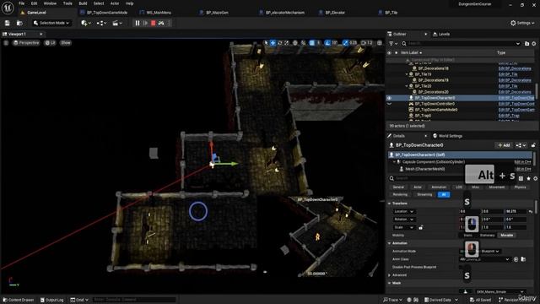This screenshot has width=540, height=304.
Task: Open the File menu
Action: [x=21, y=3]
